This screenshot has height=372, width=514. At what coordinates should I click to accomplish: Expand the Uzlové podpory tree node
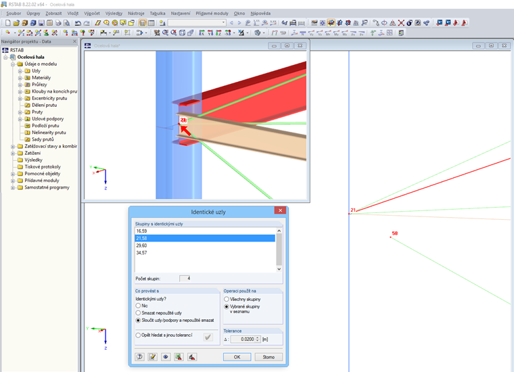(20, 119)
